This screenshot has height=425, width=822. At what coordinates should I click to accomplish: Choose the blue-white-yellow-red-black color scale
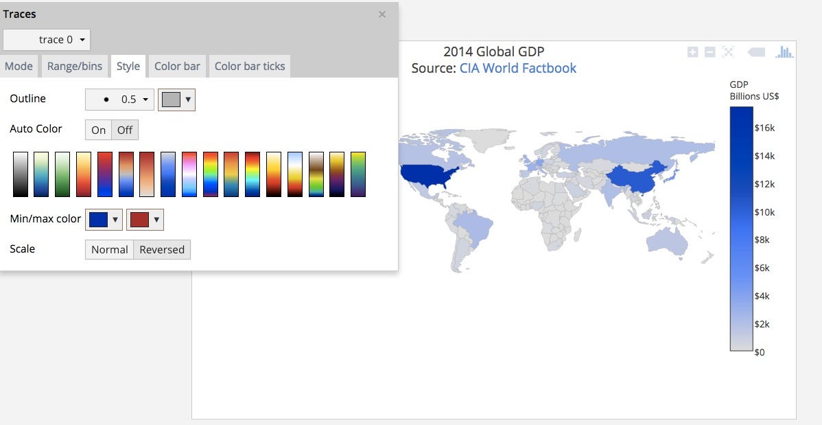(x=294, y=174)
